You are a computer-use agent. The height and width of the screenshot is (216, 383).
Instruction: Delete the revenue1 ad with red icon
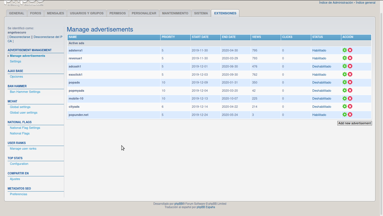[350, 58]
